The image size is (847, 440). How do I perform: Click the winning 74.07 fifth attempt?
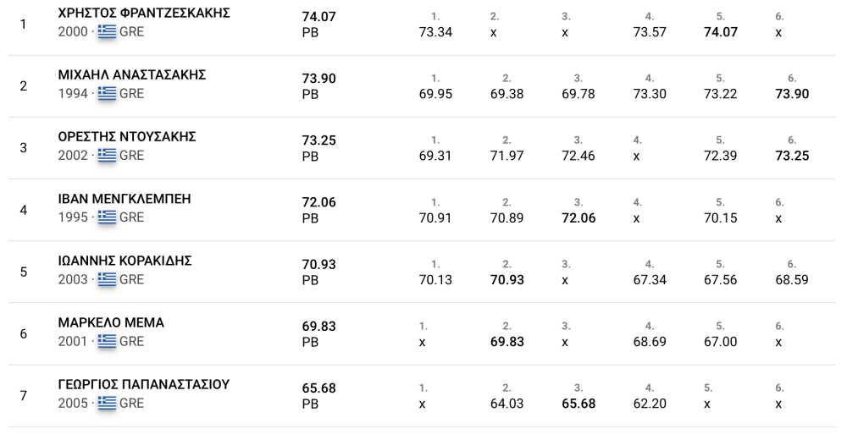(721, 32)
